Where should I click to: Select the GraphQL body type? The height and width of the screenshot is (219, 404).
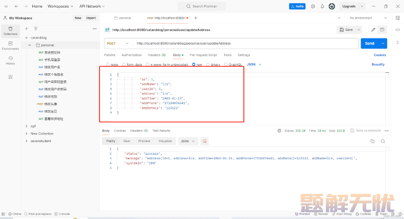226,65
